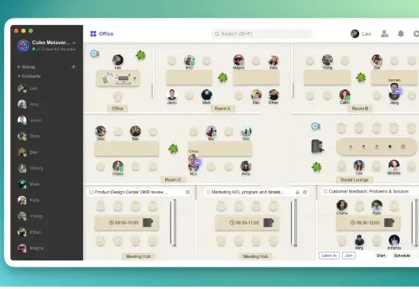Open the notifications bell
The image size is (419, 289).
pyautogui.click(x=400, y=33)
